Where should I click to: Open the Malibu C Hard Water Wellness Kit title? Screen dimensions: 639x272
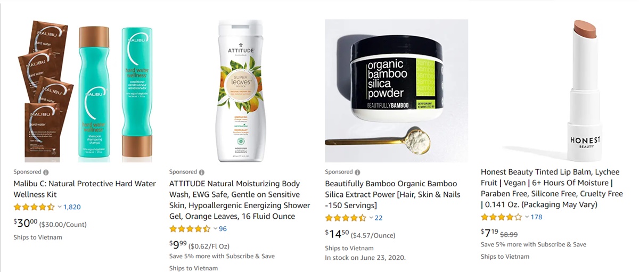click(x=85, y=189)
